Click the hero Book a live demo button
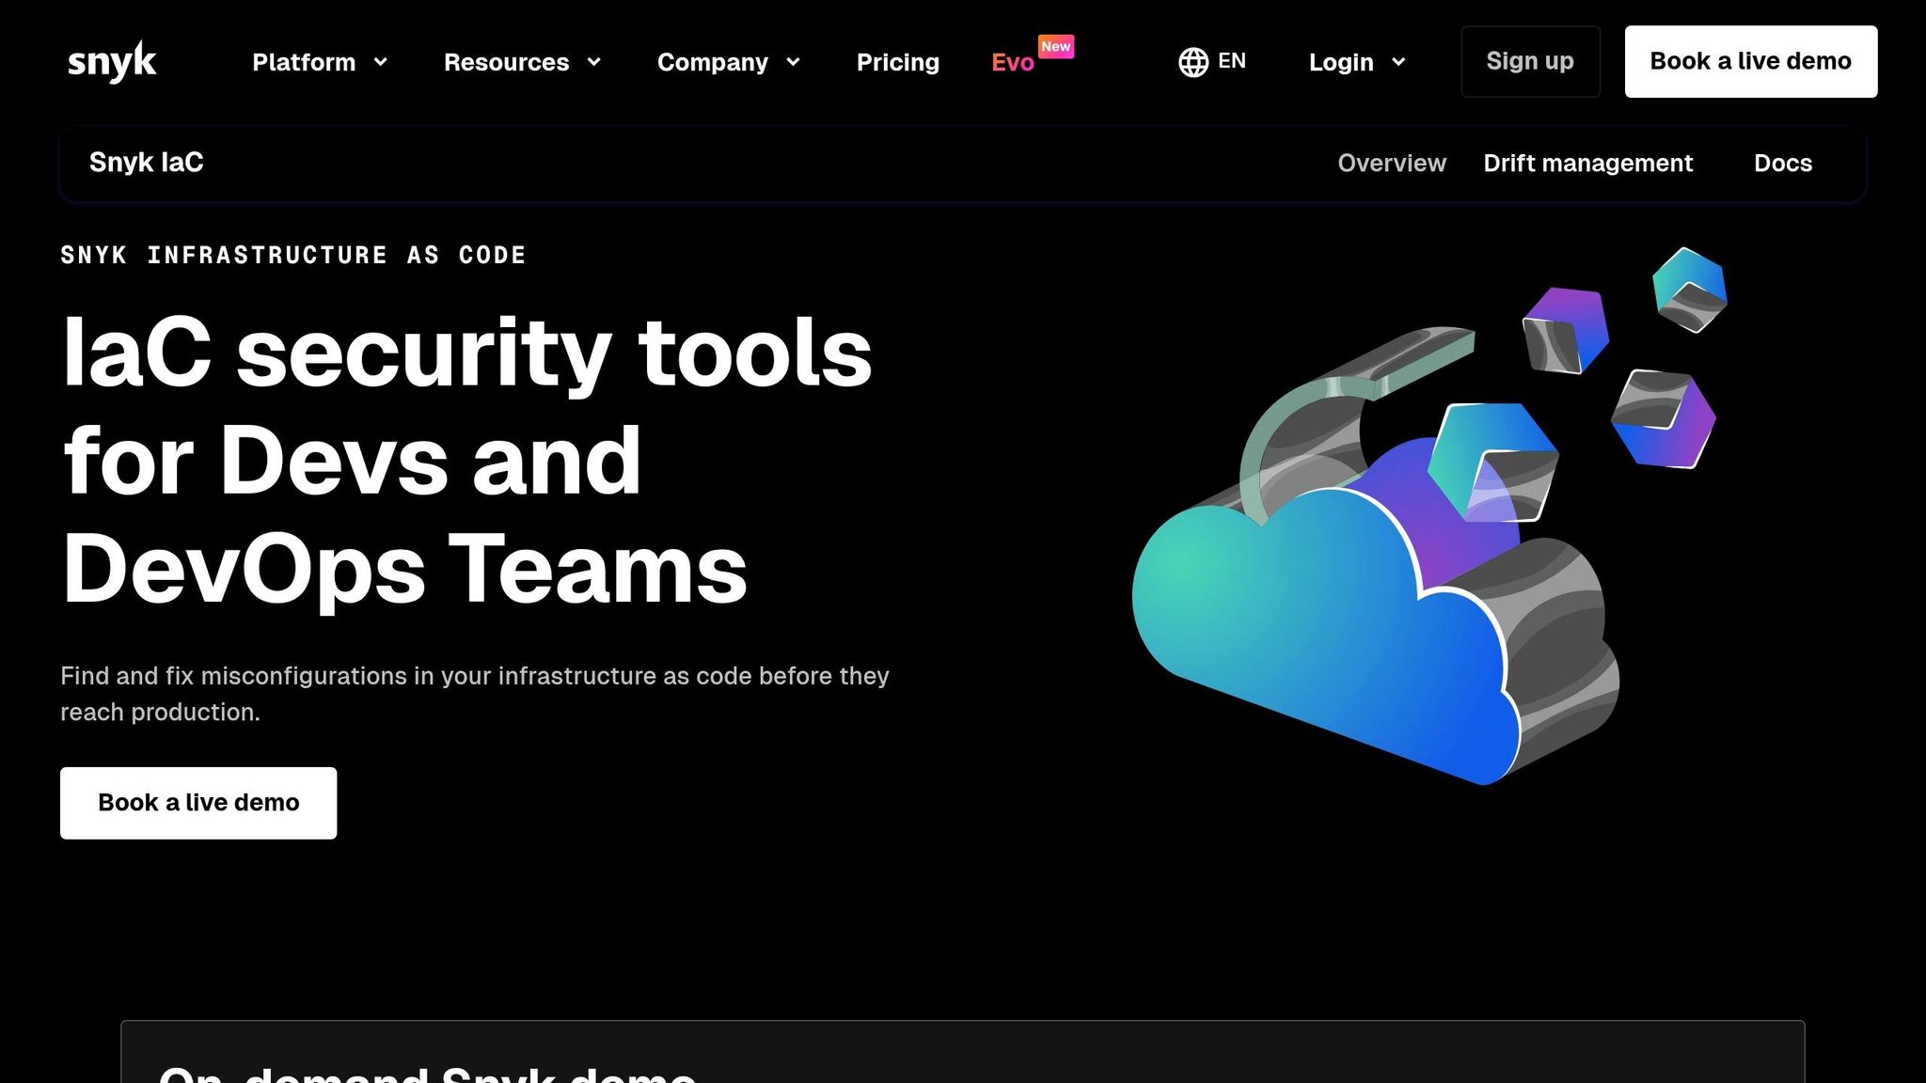This screenshot has height=1083, width=1926. [198, 803]
